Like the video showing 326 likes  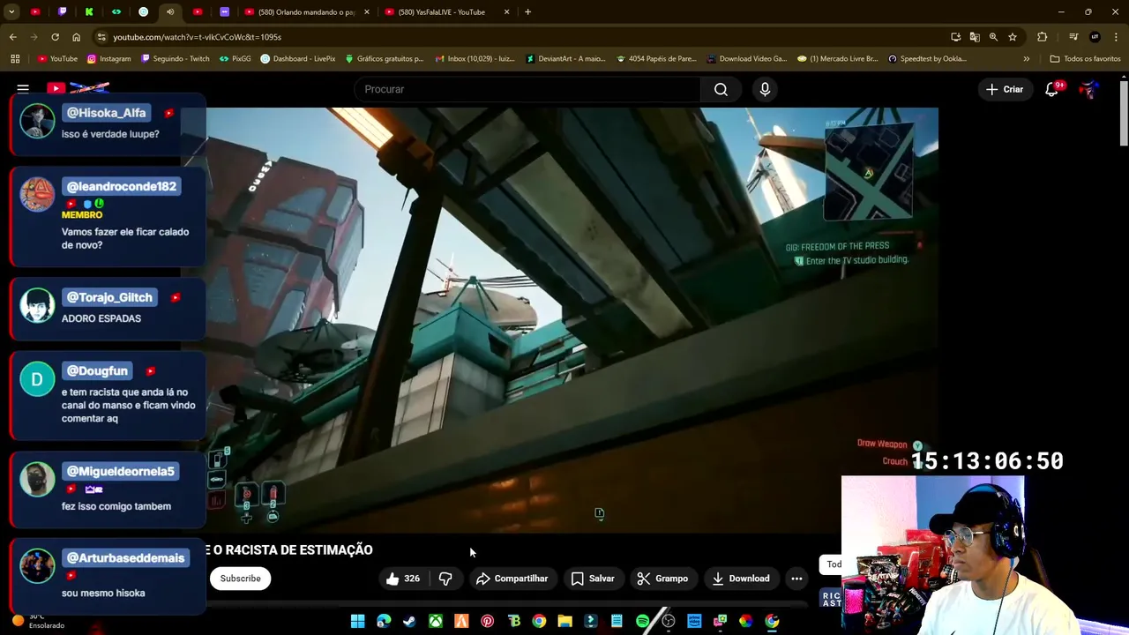pyautogui.click(x=402, y=579)
